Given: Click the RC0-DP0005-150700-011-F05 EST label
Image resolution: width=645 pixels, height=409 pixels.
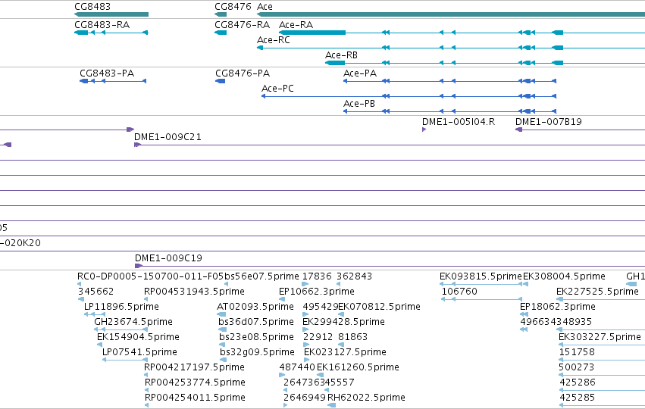Looking at the screenshot, I should [x=151, y=276].
